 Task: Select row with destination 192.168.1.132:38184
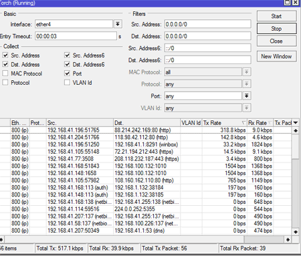pos(146,188)
